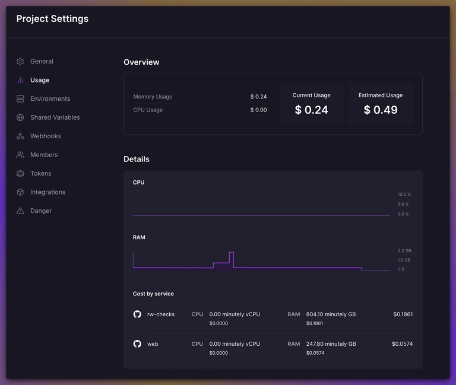Open the Webhooks section
The height and width of the screenshot is (385, 456).
click(x=46, y=136)
